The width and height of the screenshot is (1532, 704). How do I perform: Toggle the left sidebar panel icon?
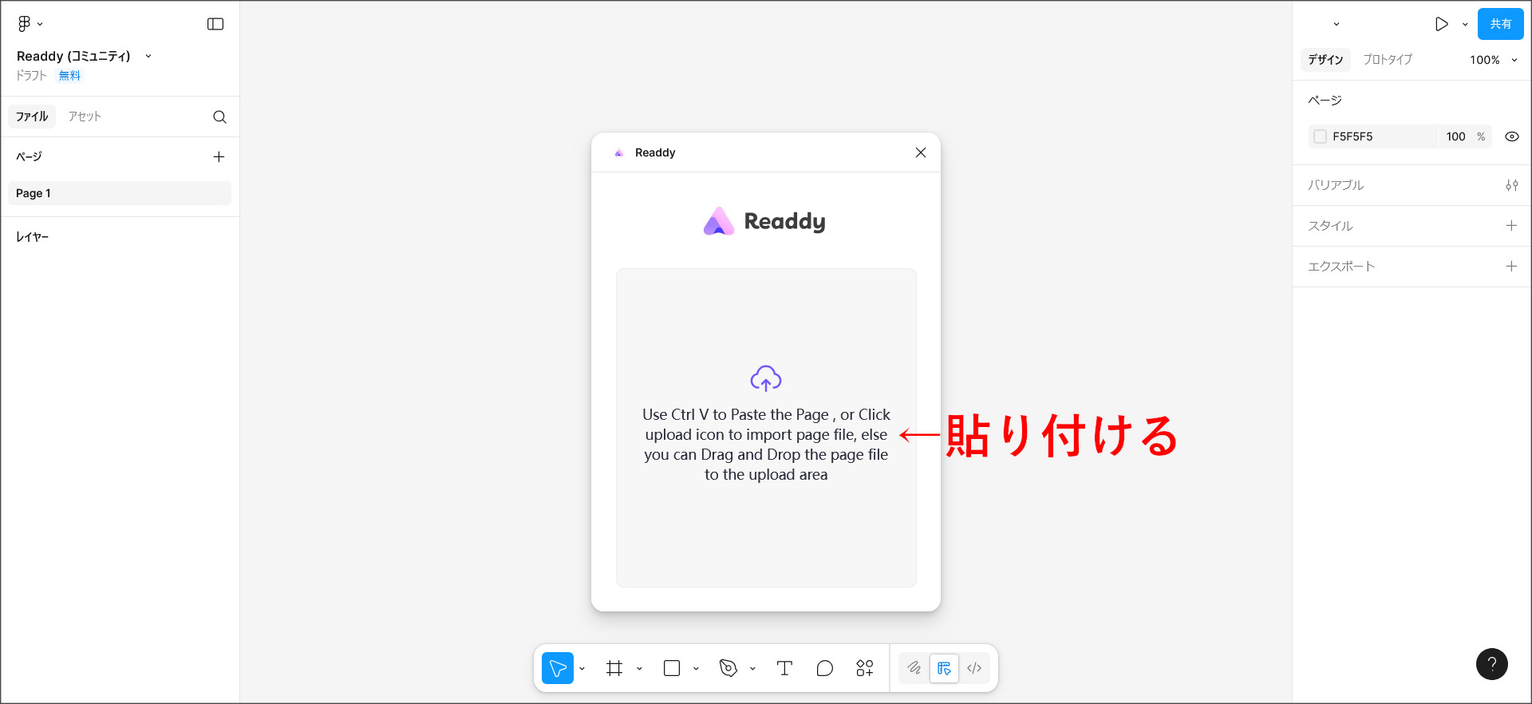215,24
